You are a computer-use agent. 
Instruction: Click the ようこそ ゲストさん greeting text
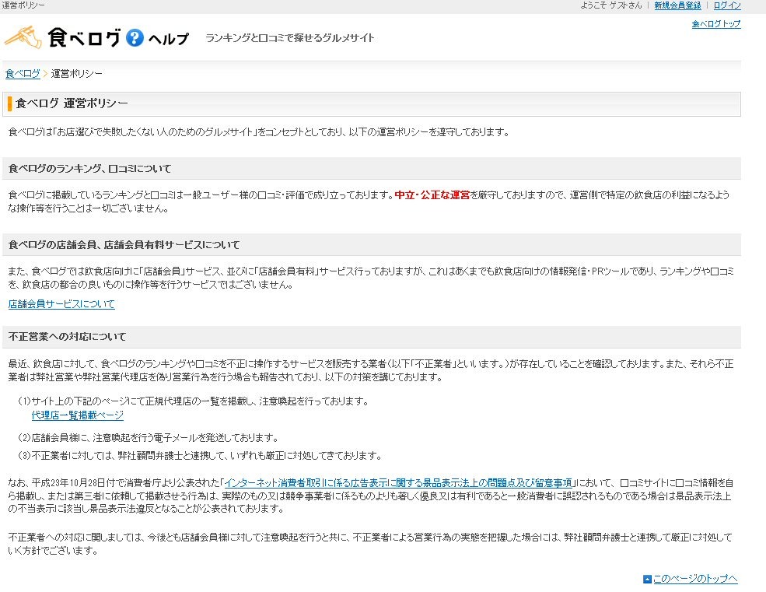tap(611, 5)
